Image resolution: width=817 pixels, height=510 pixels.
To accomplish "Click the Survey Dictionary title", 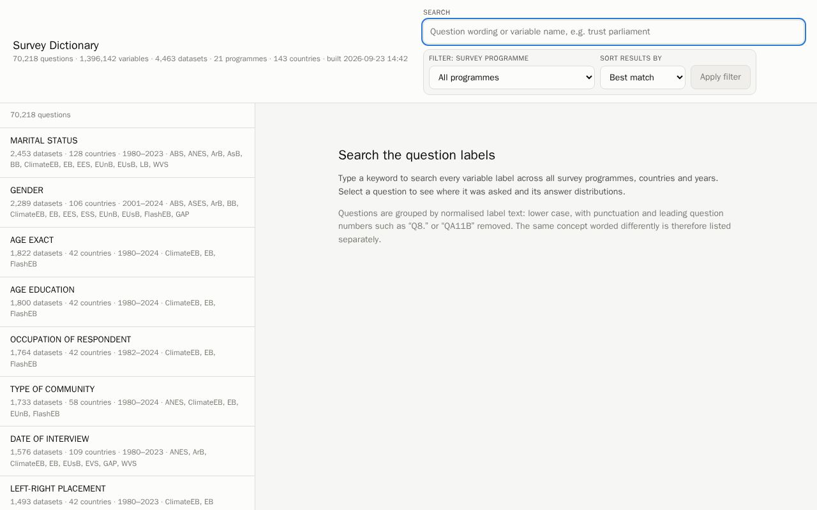I will point(56,45).
